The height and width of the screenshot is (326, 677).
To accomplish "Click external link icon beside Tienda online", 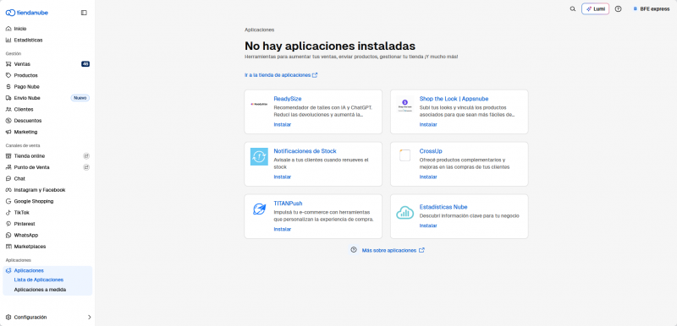I will tap(86, 156).
